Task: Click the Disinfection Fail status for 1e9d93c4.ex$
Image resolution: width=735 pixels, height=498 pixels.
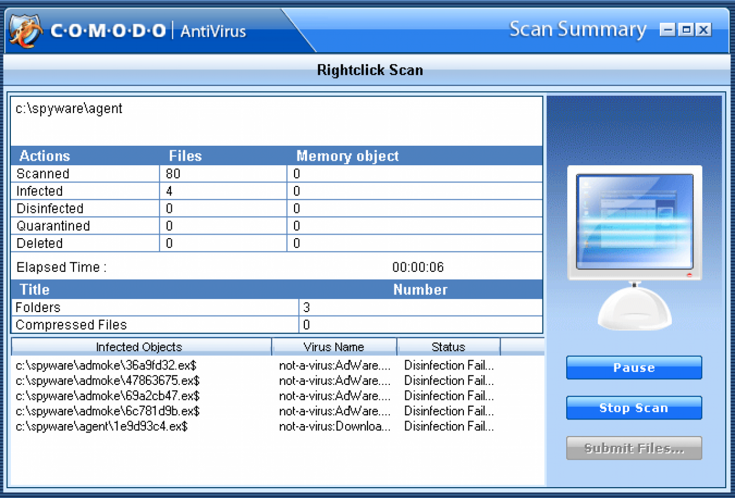Action: pos(449,426)
